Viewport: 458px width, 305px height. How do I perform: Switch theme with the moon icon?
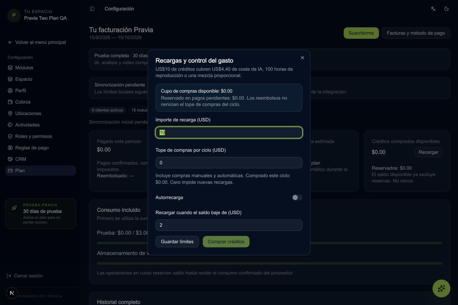coord(447,9)
